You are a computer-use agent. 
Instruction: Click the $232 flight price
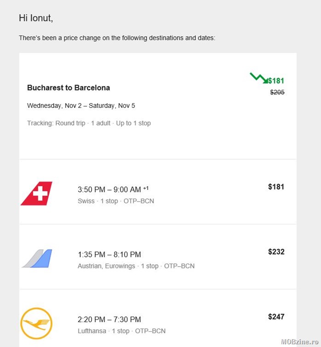pyautogui.click(x=277, y=252)
